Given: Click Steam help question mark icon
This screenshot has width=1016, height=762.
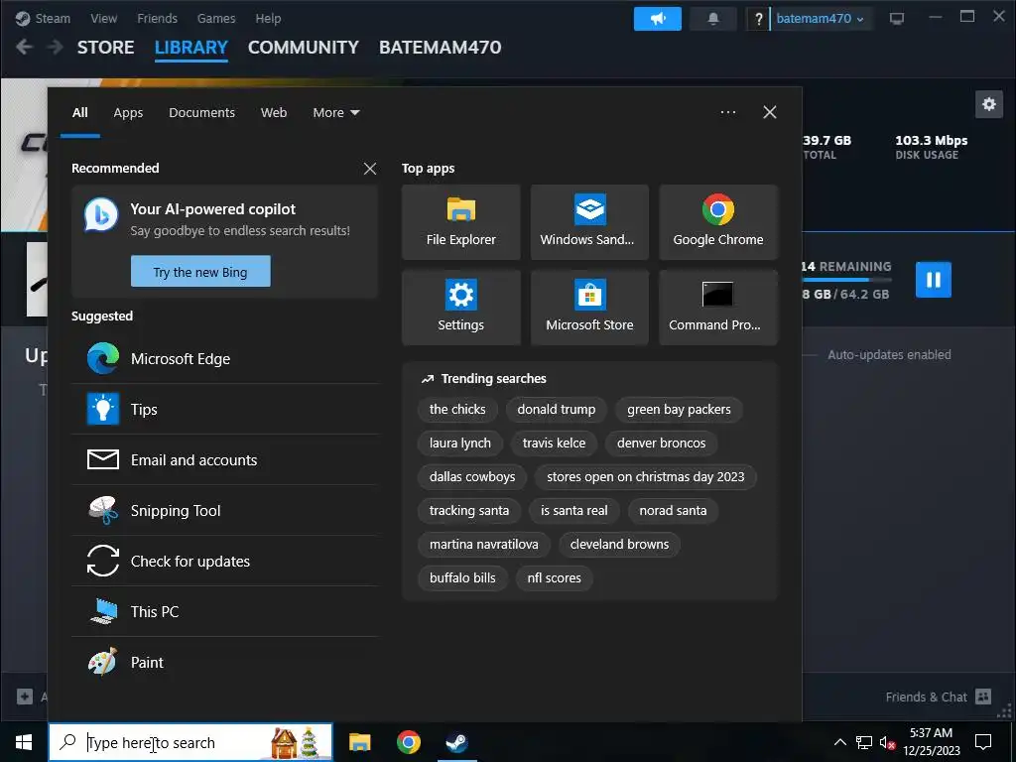Looking at the screenshot, I should point(757,19).
